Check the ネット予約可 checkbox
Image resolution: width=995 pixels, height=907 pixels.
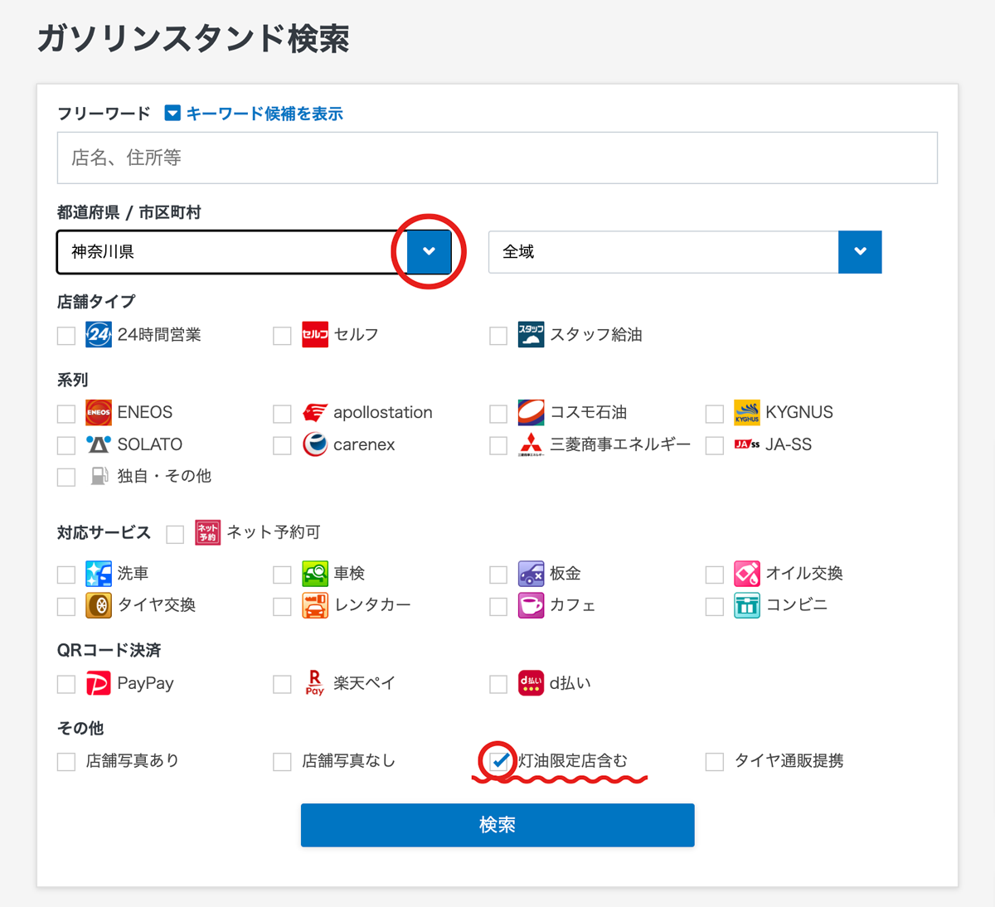175,534
